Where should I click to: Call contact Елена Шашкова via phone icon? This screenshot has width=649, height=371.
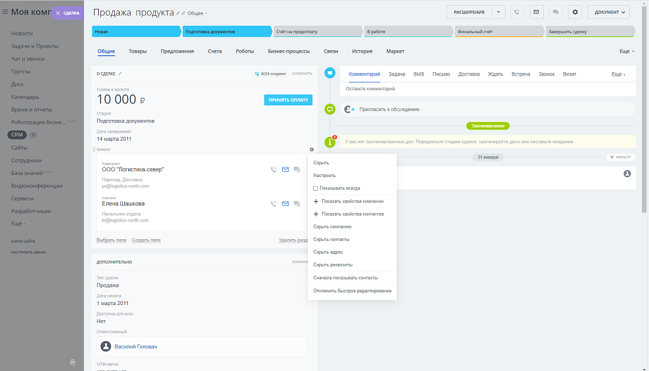point(274,204)
